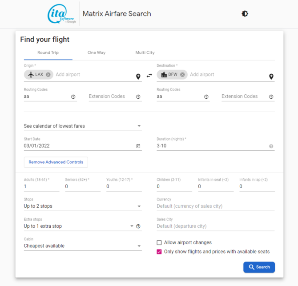Switch to the One Way tab
This screenshot has height=286, width=298.
tap(97, 52)
